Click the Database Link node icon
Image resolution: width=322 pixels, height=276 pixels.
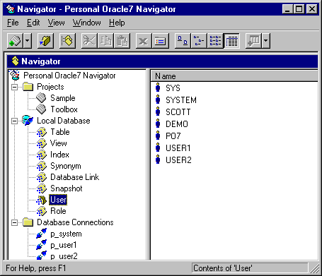pyautogui.click(x=42, y=177)
